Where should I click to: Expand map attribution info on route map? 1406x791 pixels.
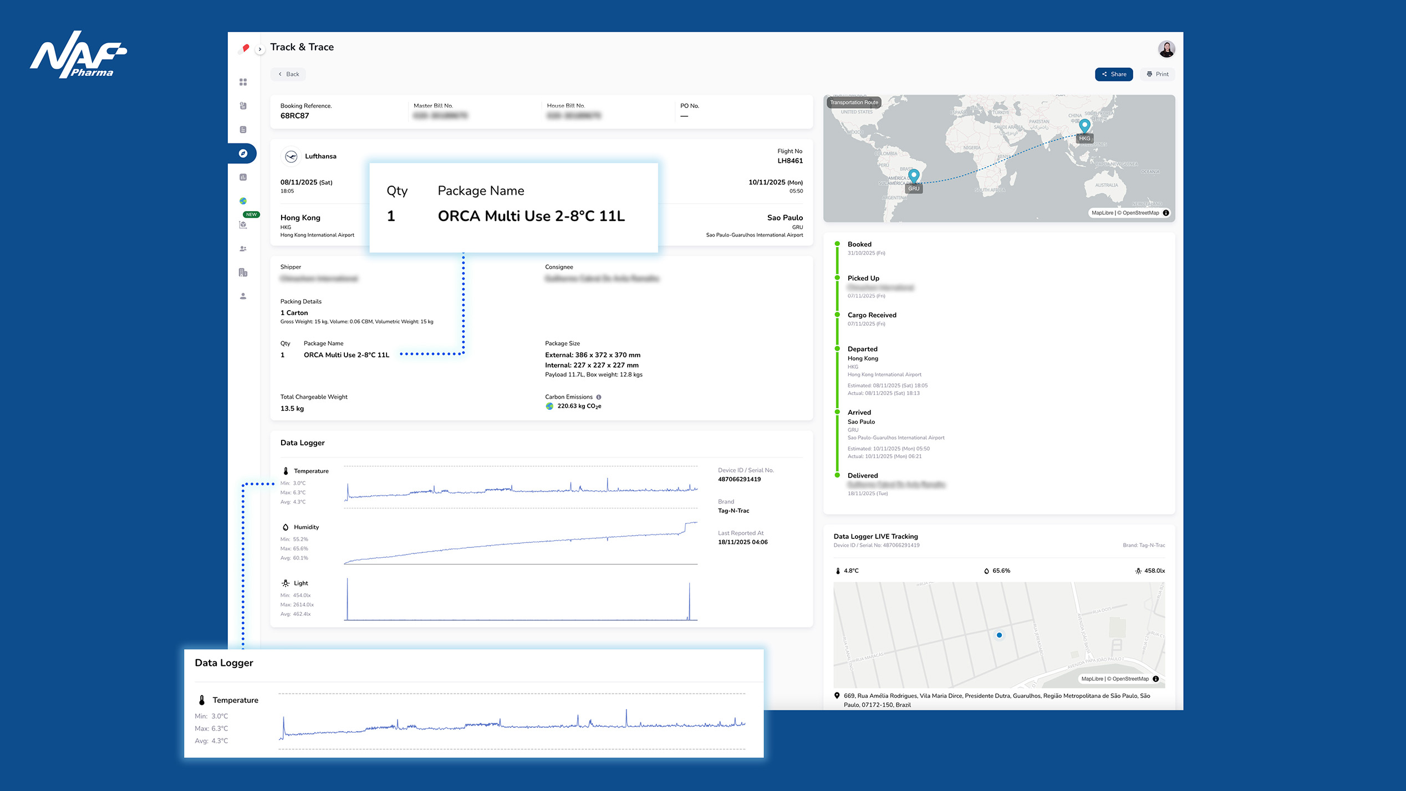(1166, 213)
